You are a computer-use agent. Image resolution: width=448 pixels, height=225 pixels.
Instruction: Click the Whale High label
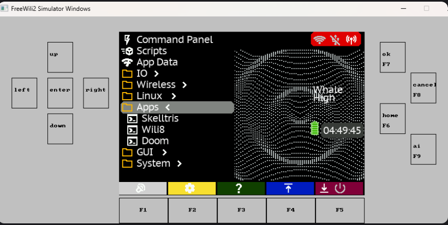point(328,94)
